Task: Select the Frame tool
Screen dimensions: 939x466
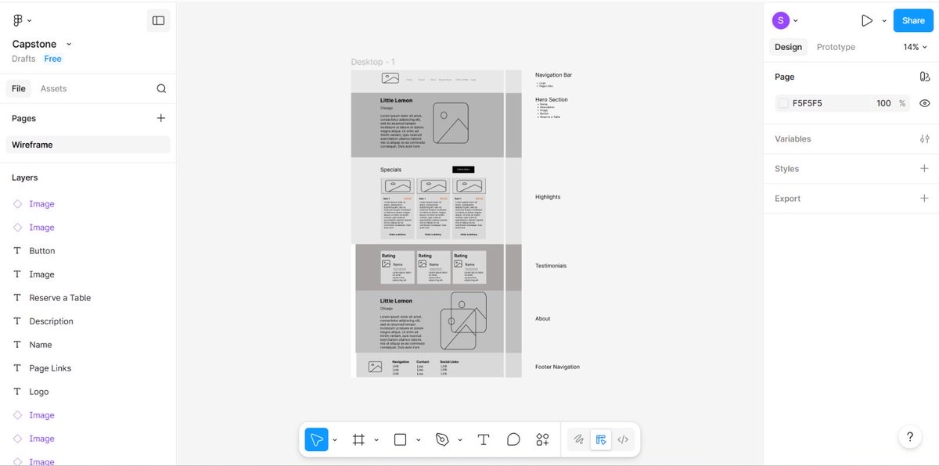Action: [358, 439]
